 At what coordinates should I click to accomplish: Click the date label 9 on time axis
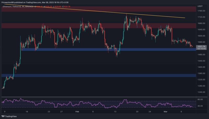click(x=5, y=111)
